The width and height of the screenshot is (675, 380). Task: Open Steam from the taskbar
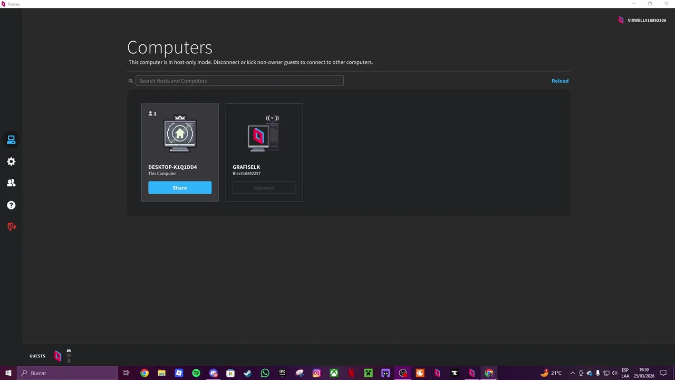point(247,373)
